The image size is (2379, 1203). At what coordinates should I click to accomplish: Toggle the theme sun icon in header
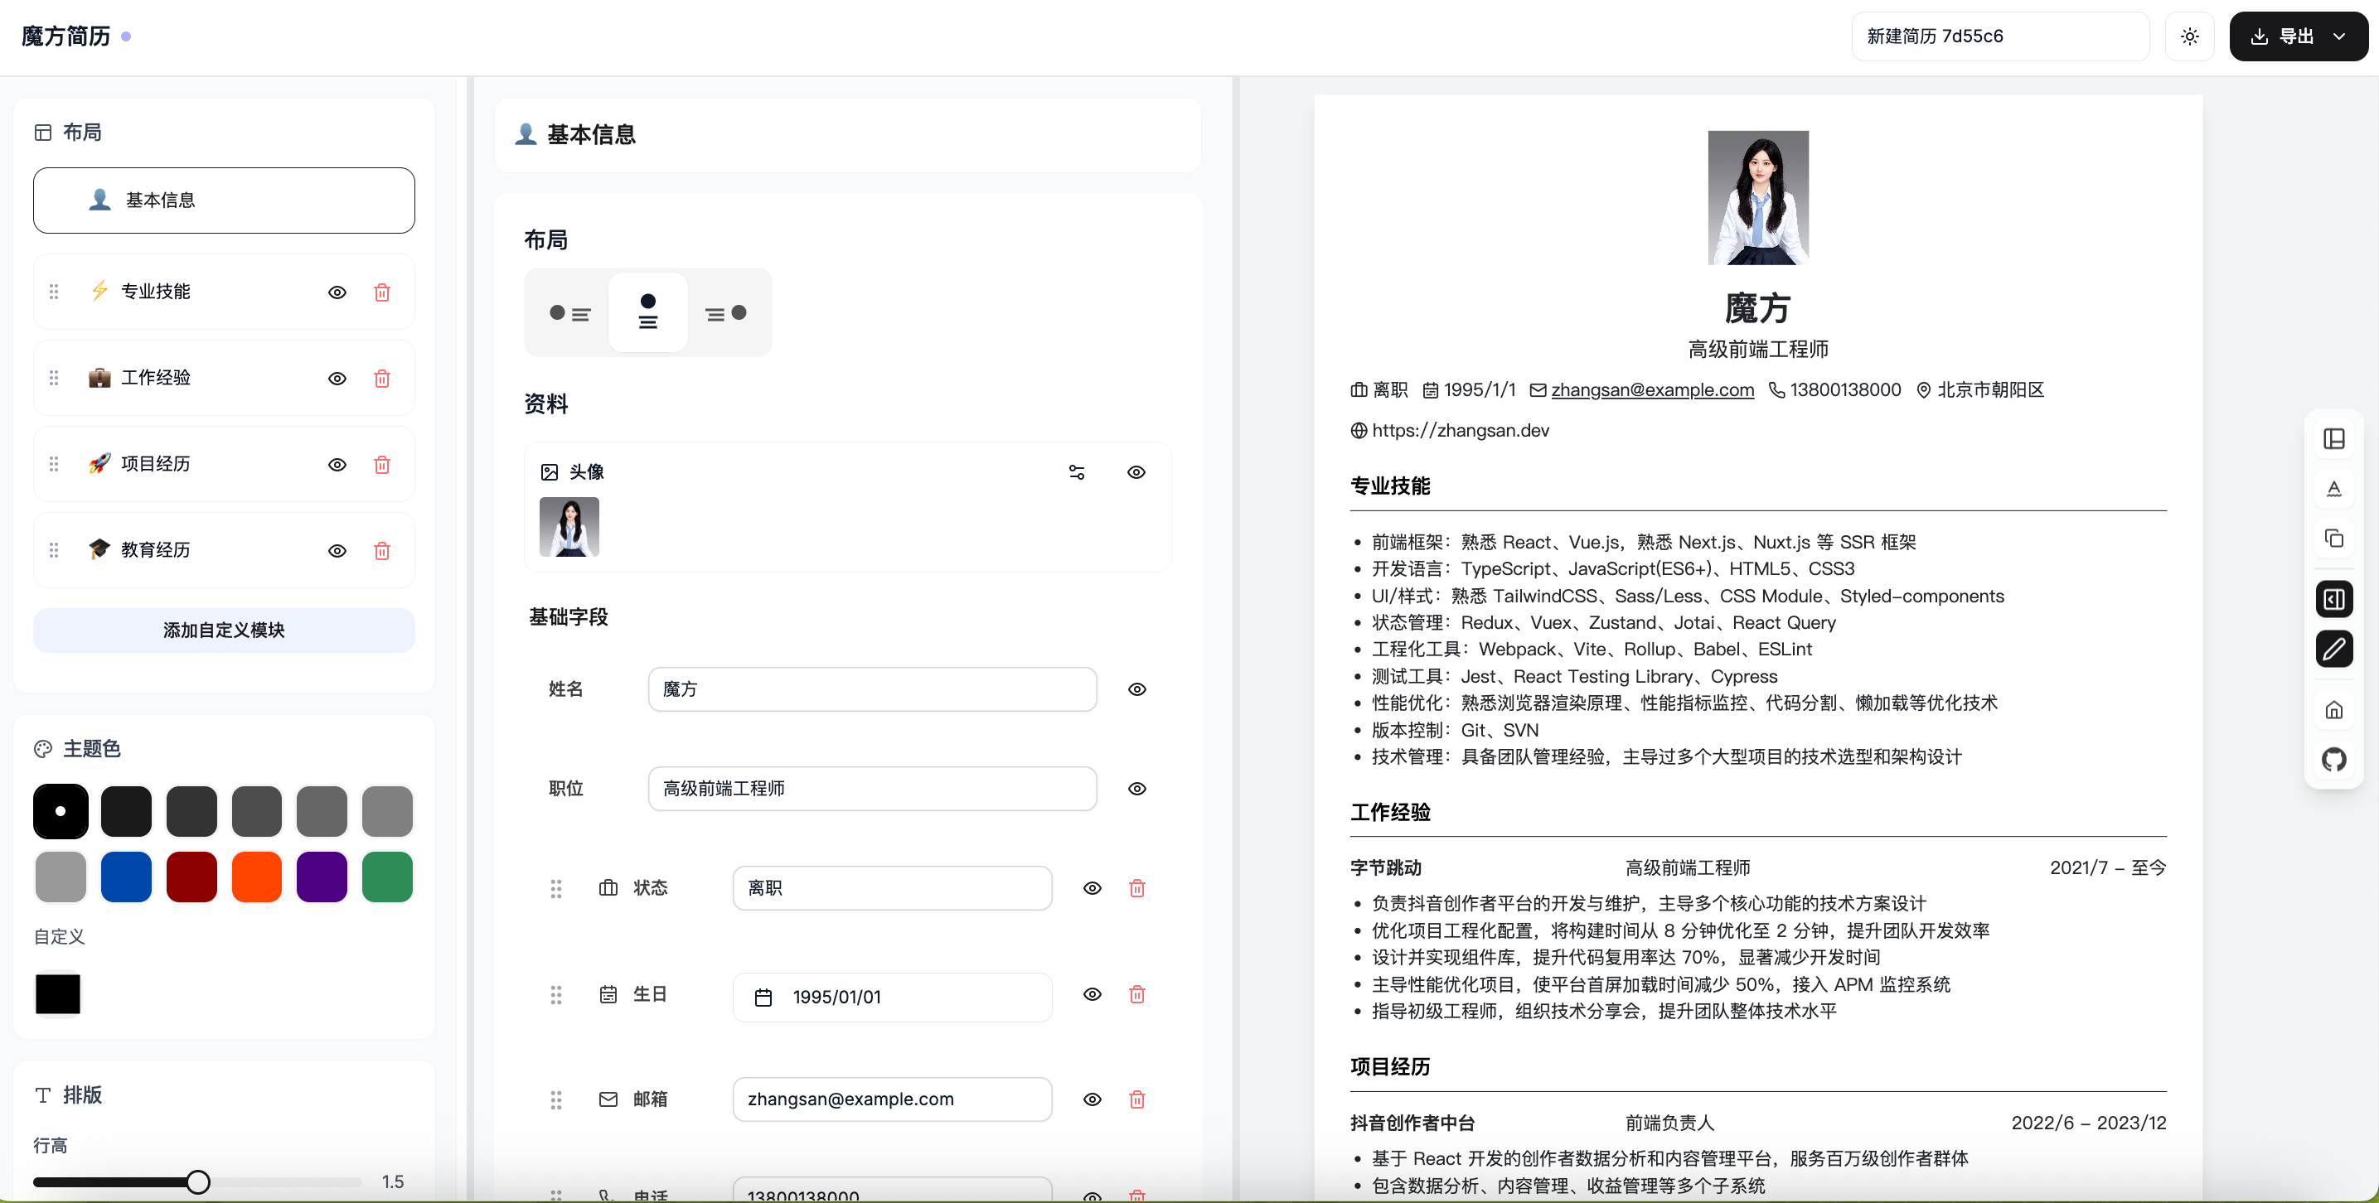pyautogui.click(x=2188, y=37)
